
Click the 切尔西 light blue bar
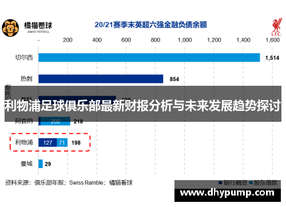pos(149,57)
